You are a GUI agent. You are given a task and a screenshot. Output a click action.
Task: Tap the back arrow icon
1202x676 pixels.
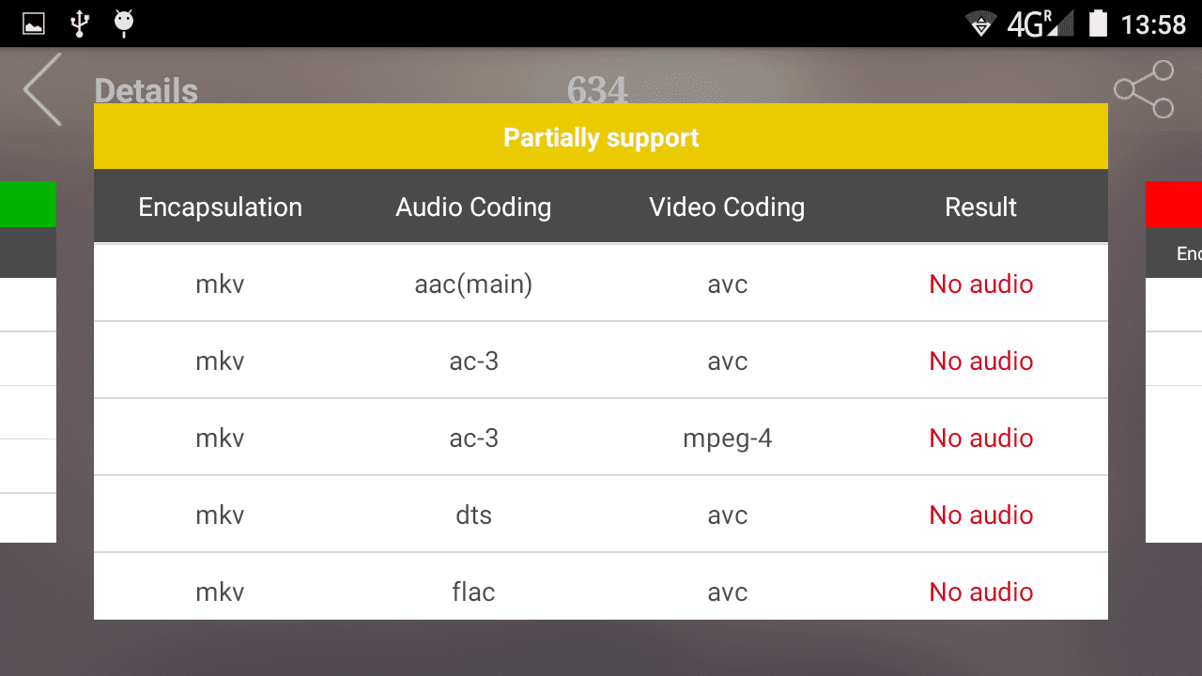42,89
